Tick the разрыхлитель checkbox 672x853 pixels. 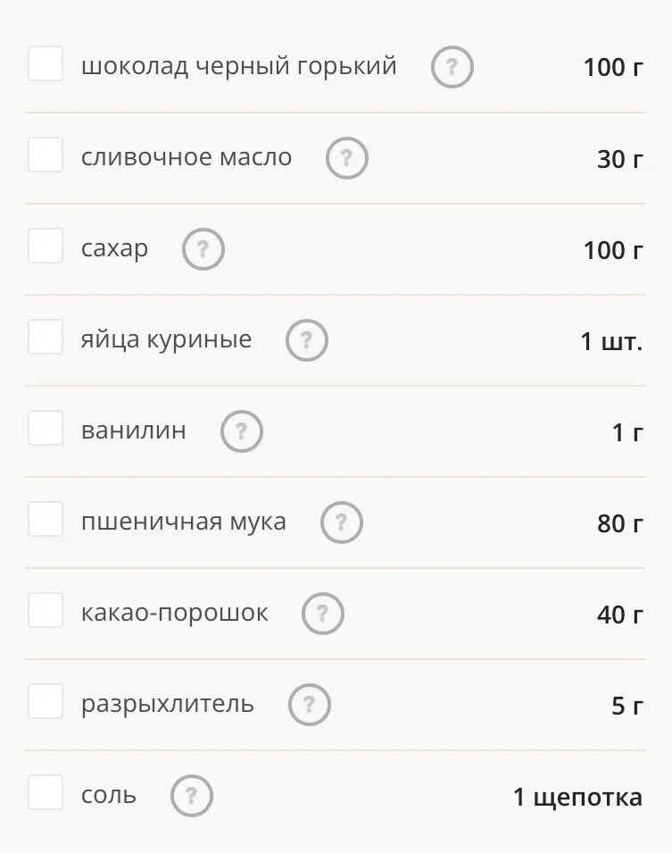[46, 702]
